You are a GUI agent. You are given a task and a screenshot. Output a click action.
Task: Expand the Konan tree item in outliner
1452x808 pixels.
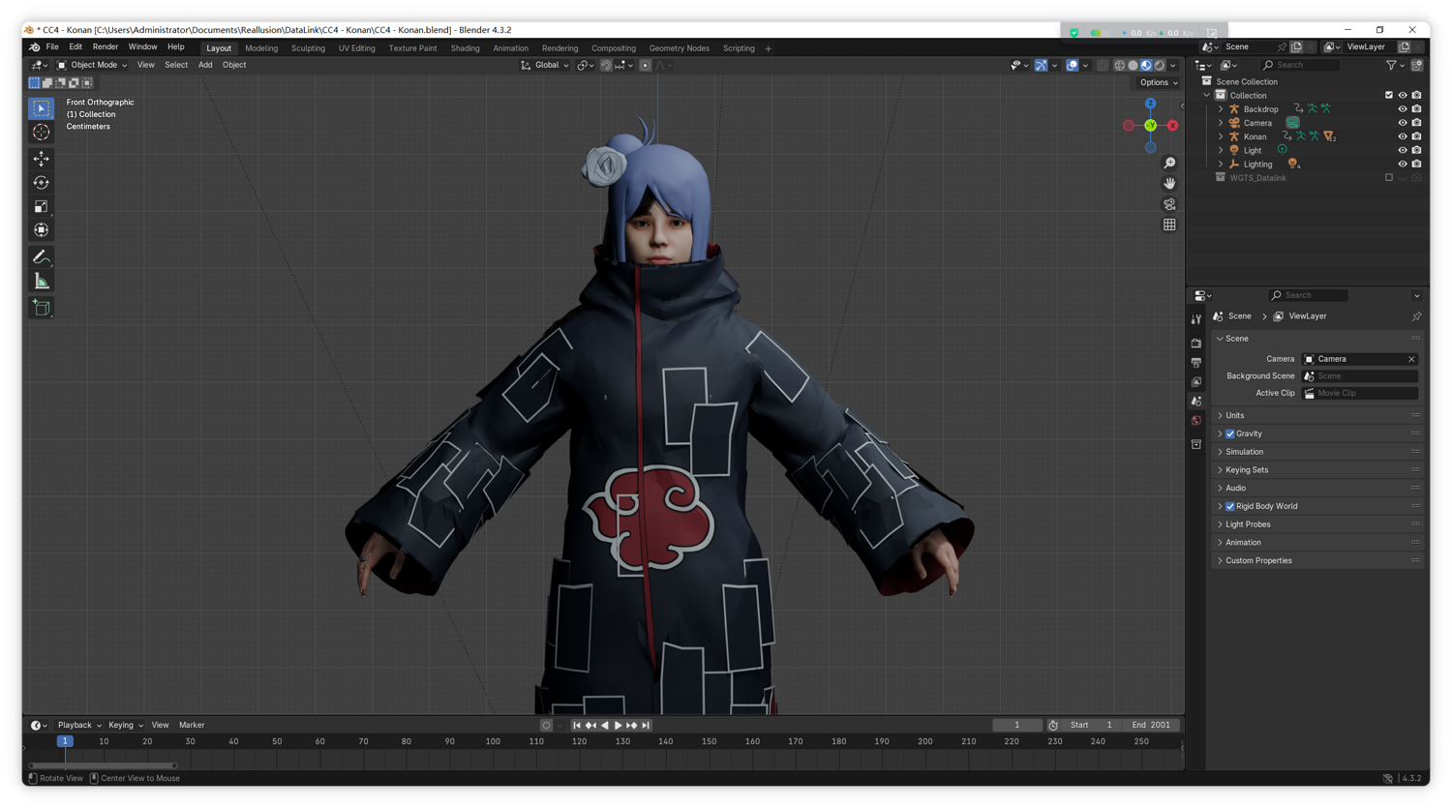pos(1221,137)
